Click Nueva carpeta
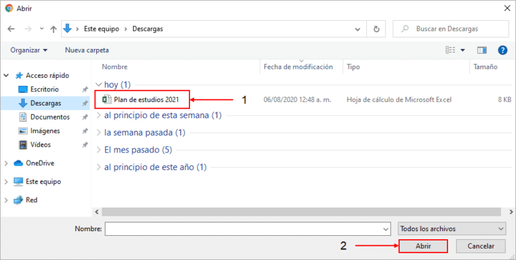 point(87,50)
